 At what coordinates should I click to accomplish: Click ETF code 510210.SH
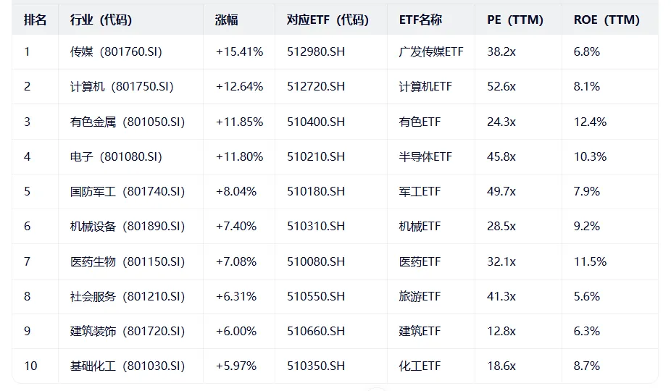[316, 156]
